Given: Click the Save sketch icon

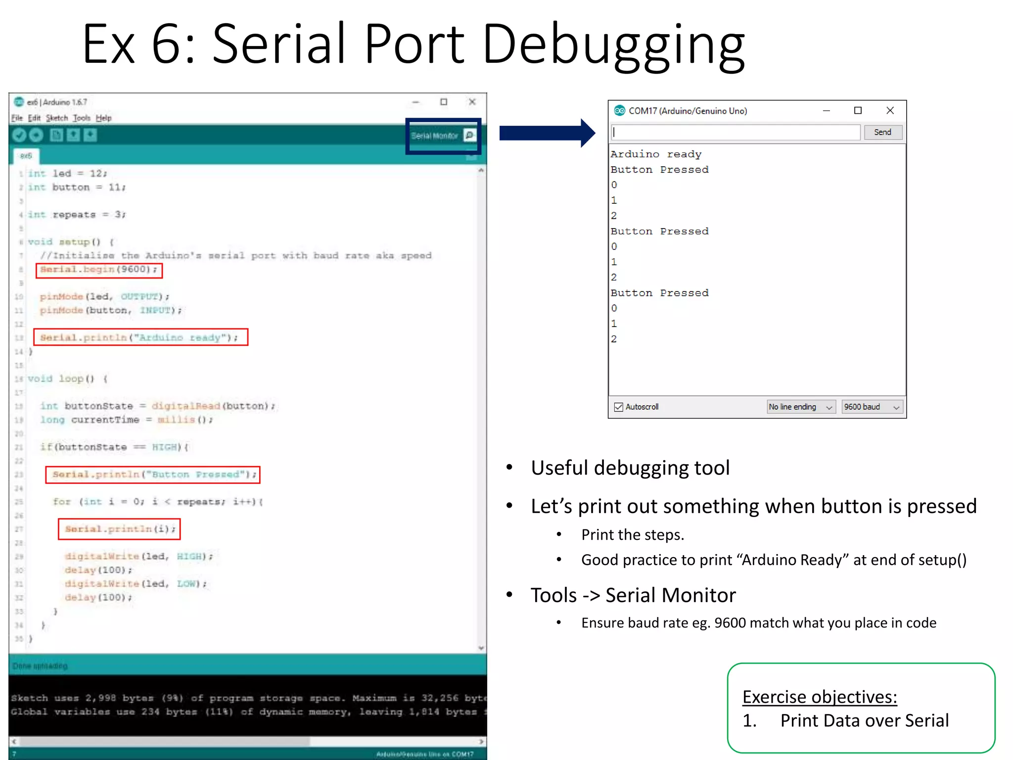Looking at the screenshot, I should [90, 135].
